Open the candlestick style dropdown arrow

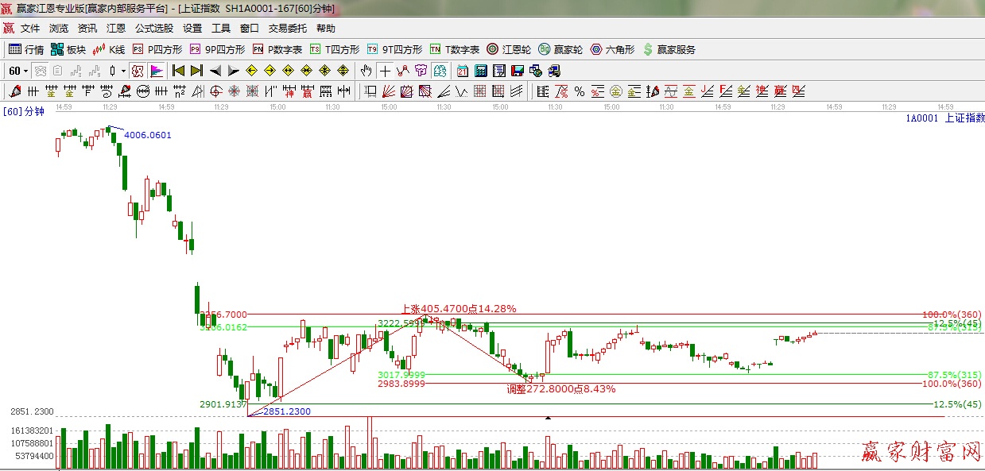click(123, 71)
